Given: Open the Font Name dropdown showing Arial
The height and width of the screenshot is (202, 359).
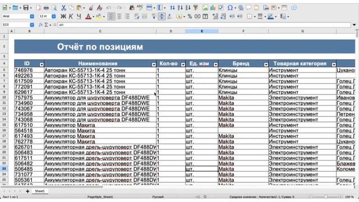Looking at the screenshot, I should point(32,16).
